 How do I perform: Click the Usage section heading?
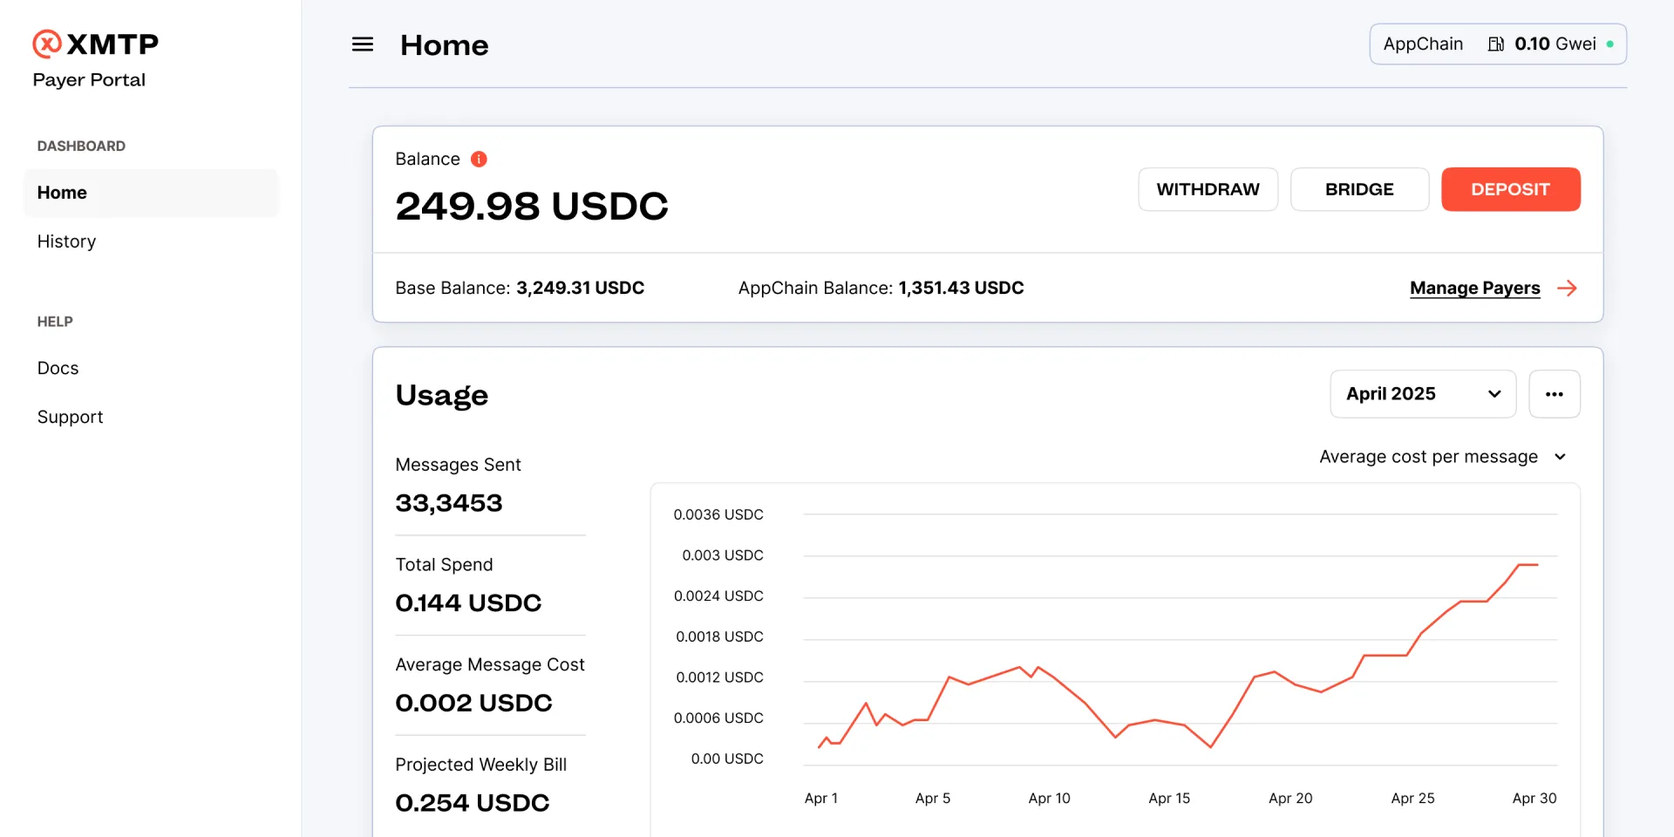(x=441, y=395)
